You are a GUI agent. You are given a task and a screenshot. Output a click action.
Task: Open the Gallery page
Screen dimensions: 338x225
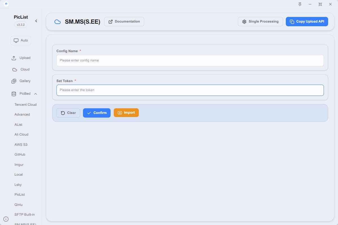click(x=21, y=81)
